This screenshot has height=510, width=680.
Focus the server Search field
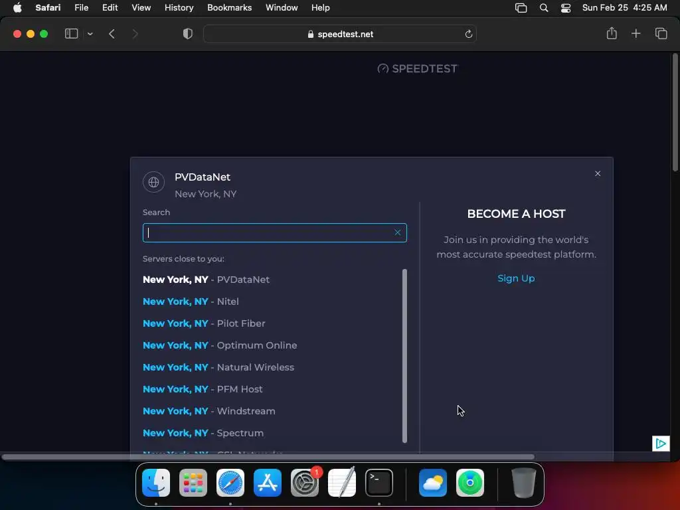point(274,233)
